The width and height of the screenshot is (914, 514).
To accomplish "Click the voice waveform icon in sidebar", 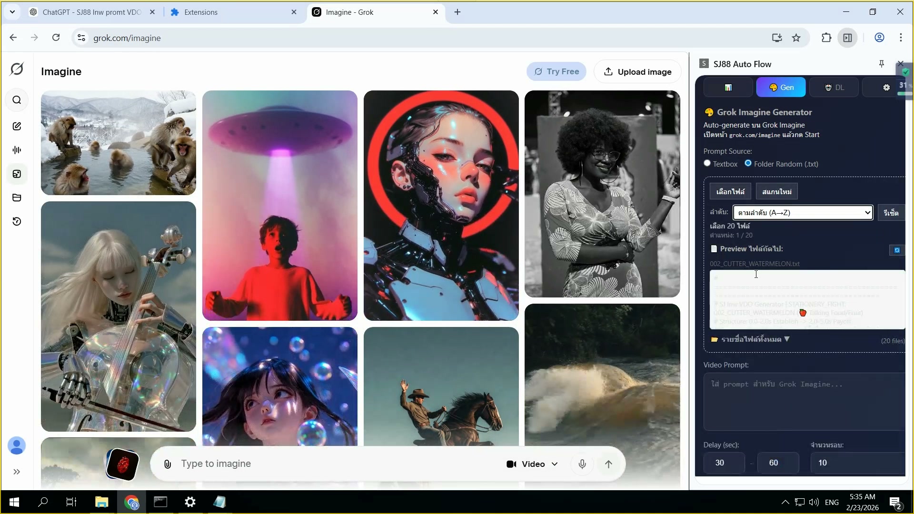I will [x=17, y=150].
